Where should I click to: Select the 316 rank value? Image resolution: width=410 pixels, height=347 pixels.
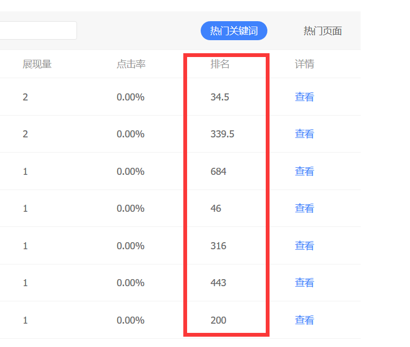[x=219, y=246]
